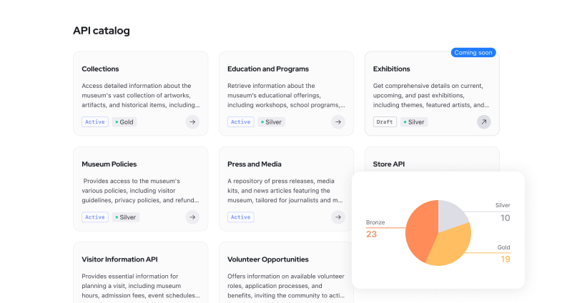Image resolution: width=572 pixels, height=303 pixels.
Task: Open Press and Media arrow icon
Action: click(x=338, y=217)
